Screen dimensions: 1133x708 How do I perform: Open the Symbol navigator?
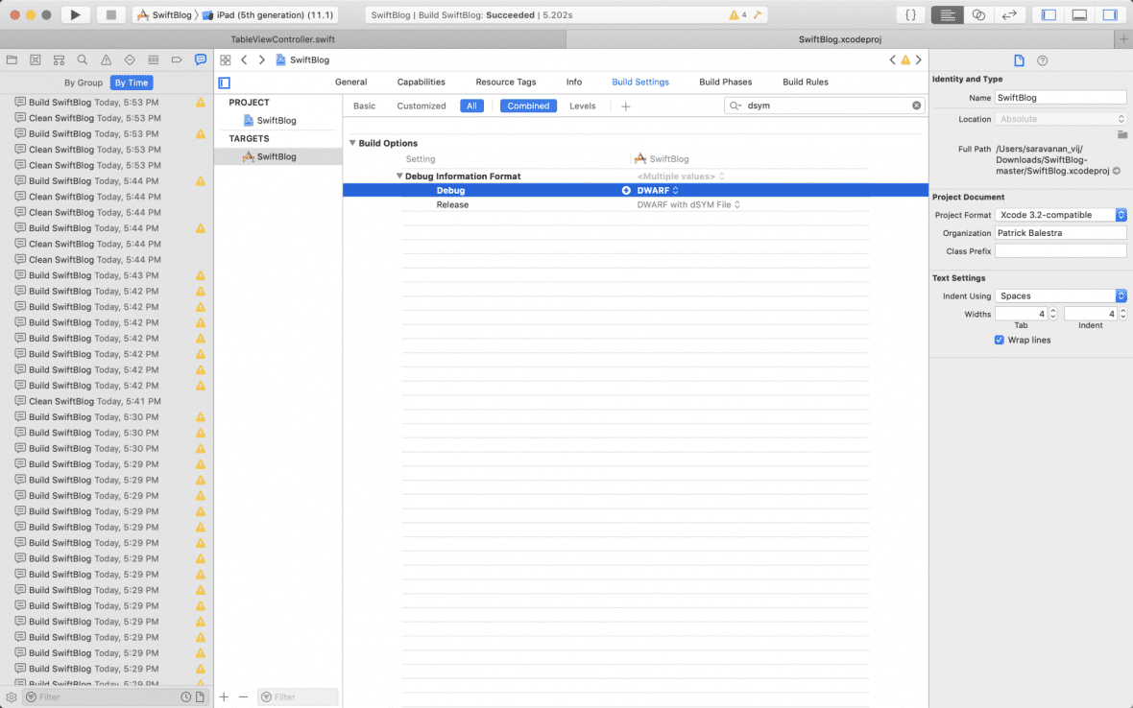pos(59,59)
